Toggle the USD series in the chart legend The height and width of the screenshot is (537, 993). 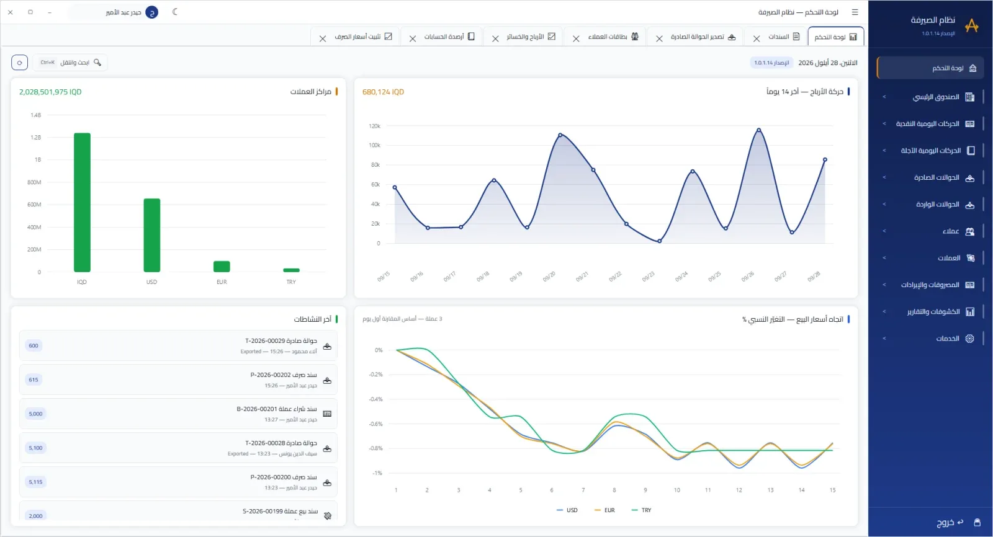[567, 510]
